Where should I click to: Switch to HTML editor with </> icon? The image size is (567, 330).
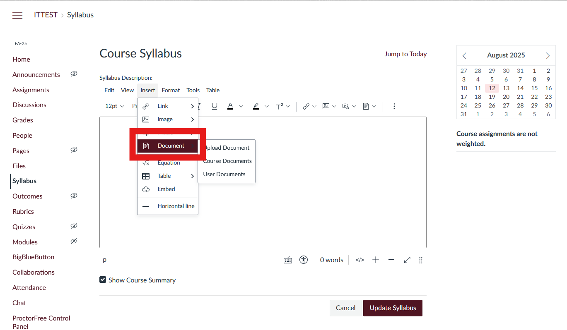click(360, 260)
